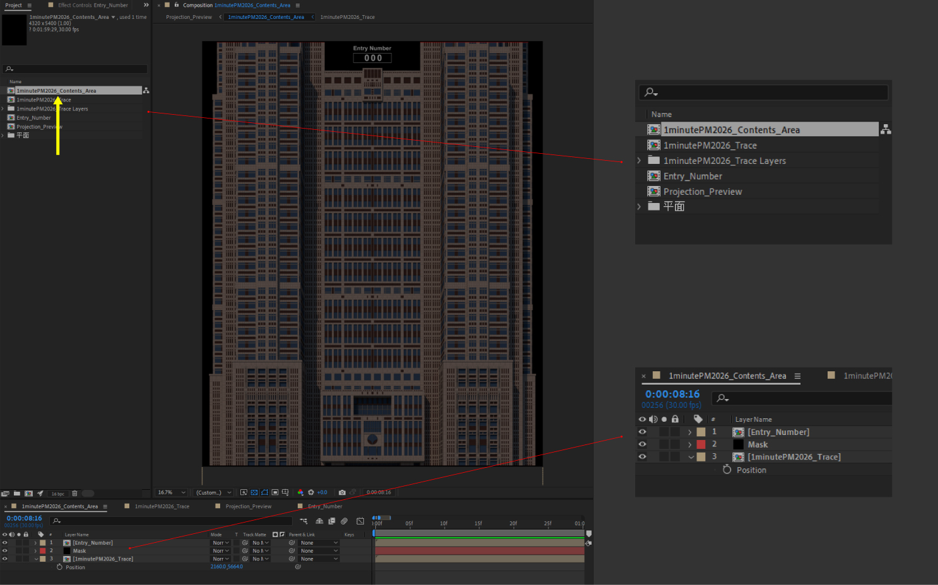Click the timeline current time 0:00:08:16
The height and width of the screenshot is (585, 938).
point(24,518)
